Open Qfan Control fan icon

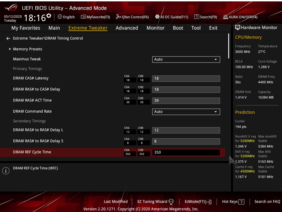118,17
